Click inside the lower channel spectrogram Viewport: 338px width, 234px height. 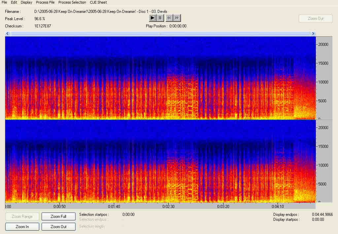coord(160,161)
